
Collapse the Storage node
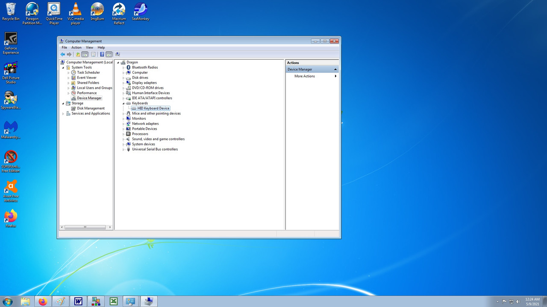(63, 103)
